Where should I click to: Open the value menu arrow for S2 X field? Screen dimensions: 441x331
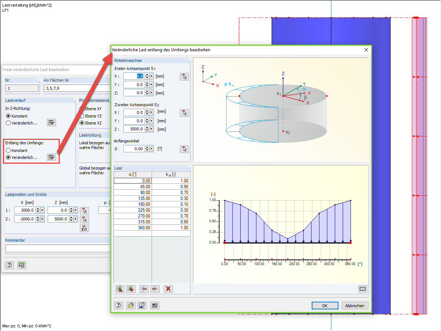point(152,112)
